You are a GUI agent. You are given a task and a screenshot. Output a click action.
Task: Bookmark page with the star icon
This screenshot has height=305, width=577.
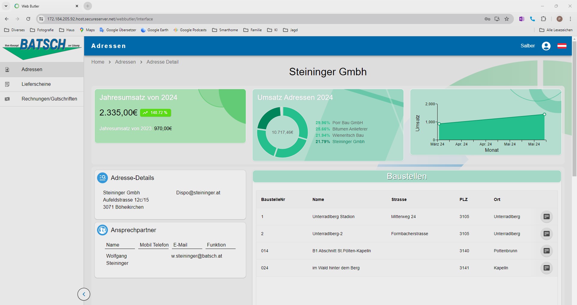(507, 19)
